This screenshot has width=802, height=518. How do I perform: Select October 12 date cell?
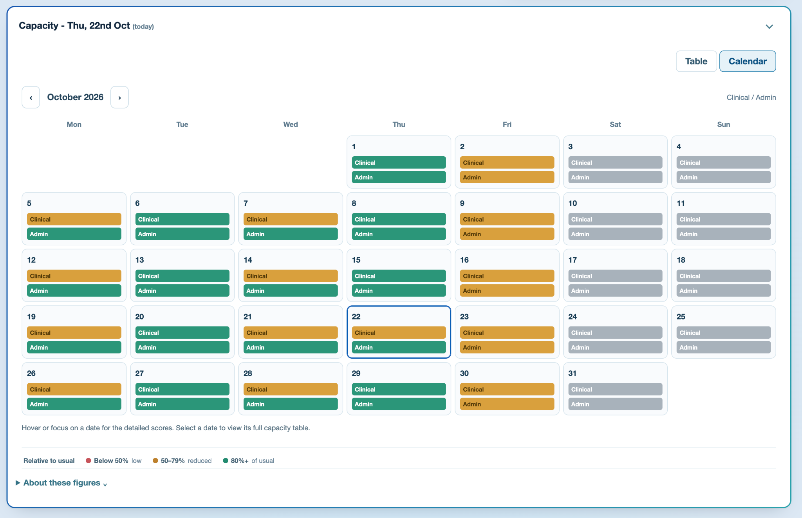74,276
